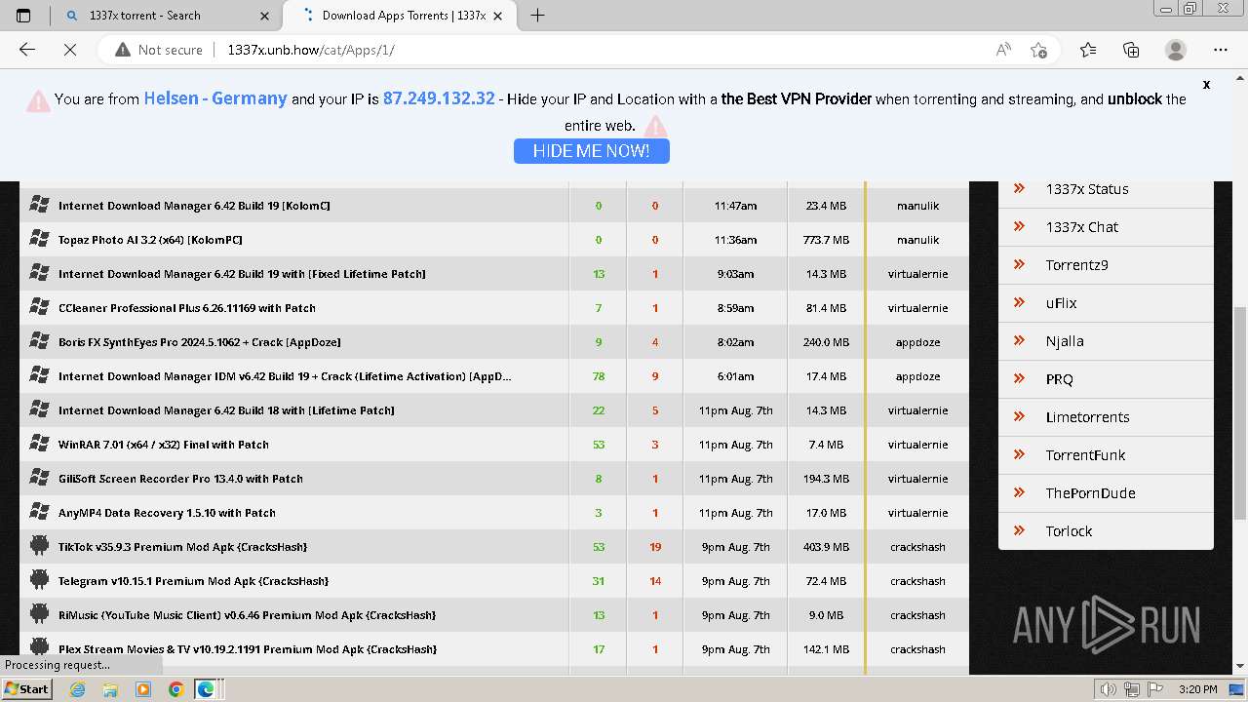
Task: Launch Internet Explorer from taskbar
Action: click(78, 689)
